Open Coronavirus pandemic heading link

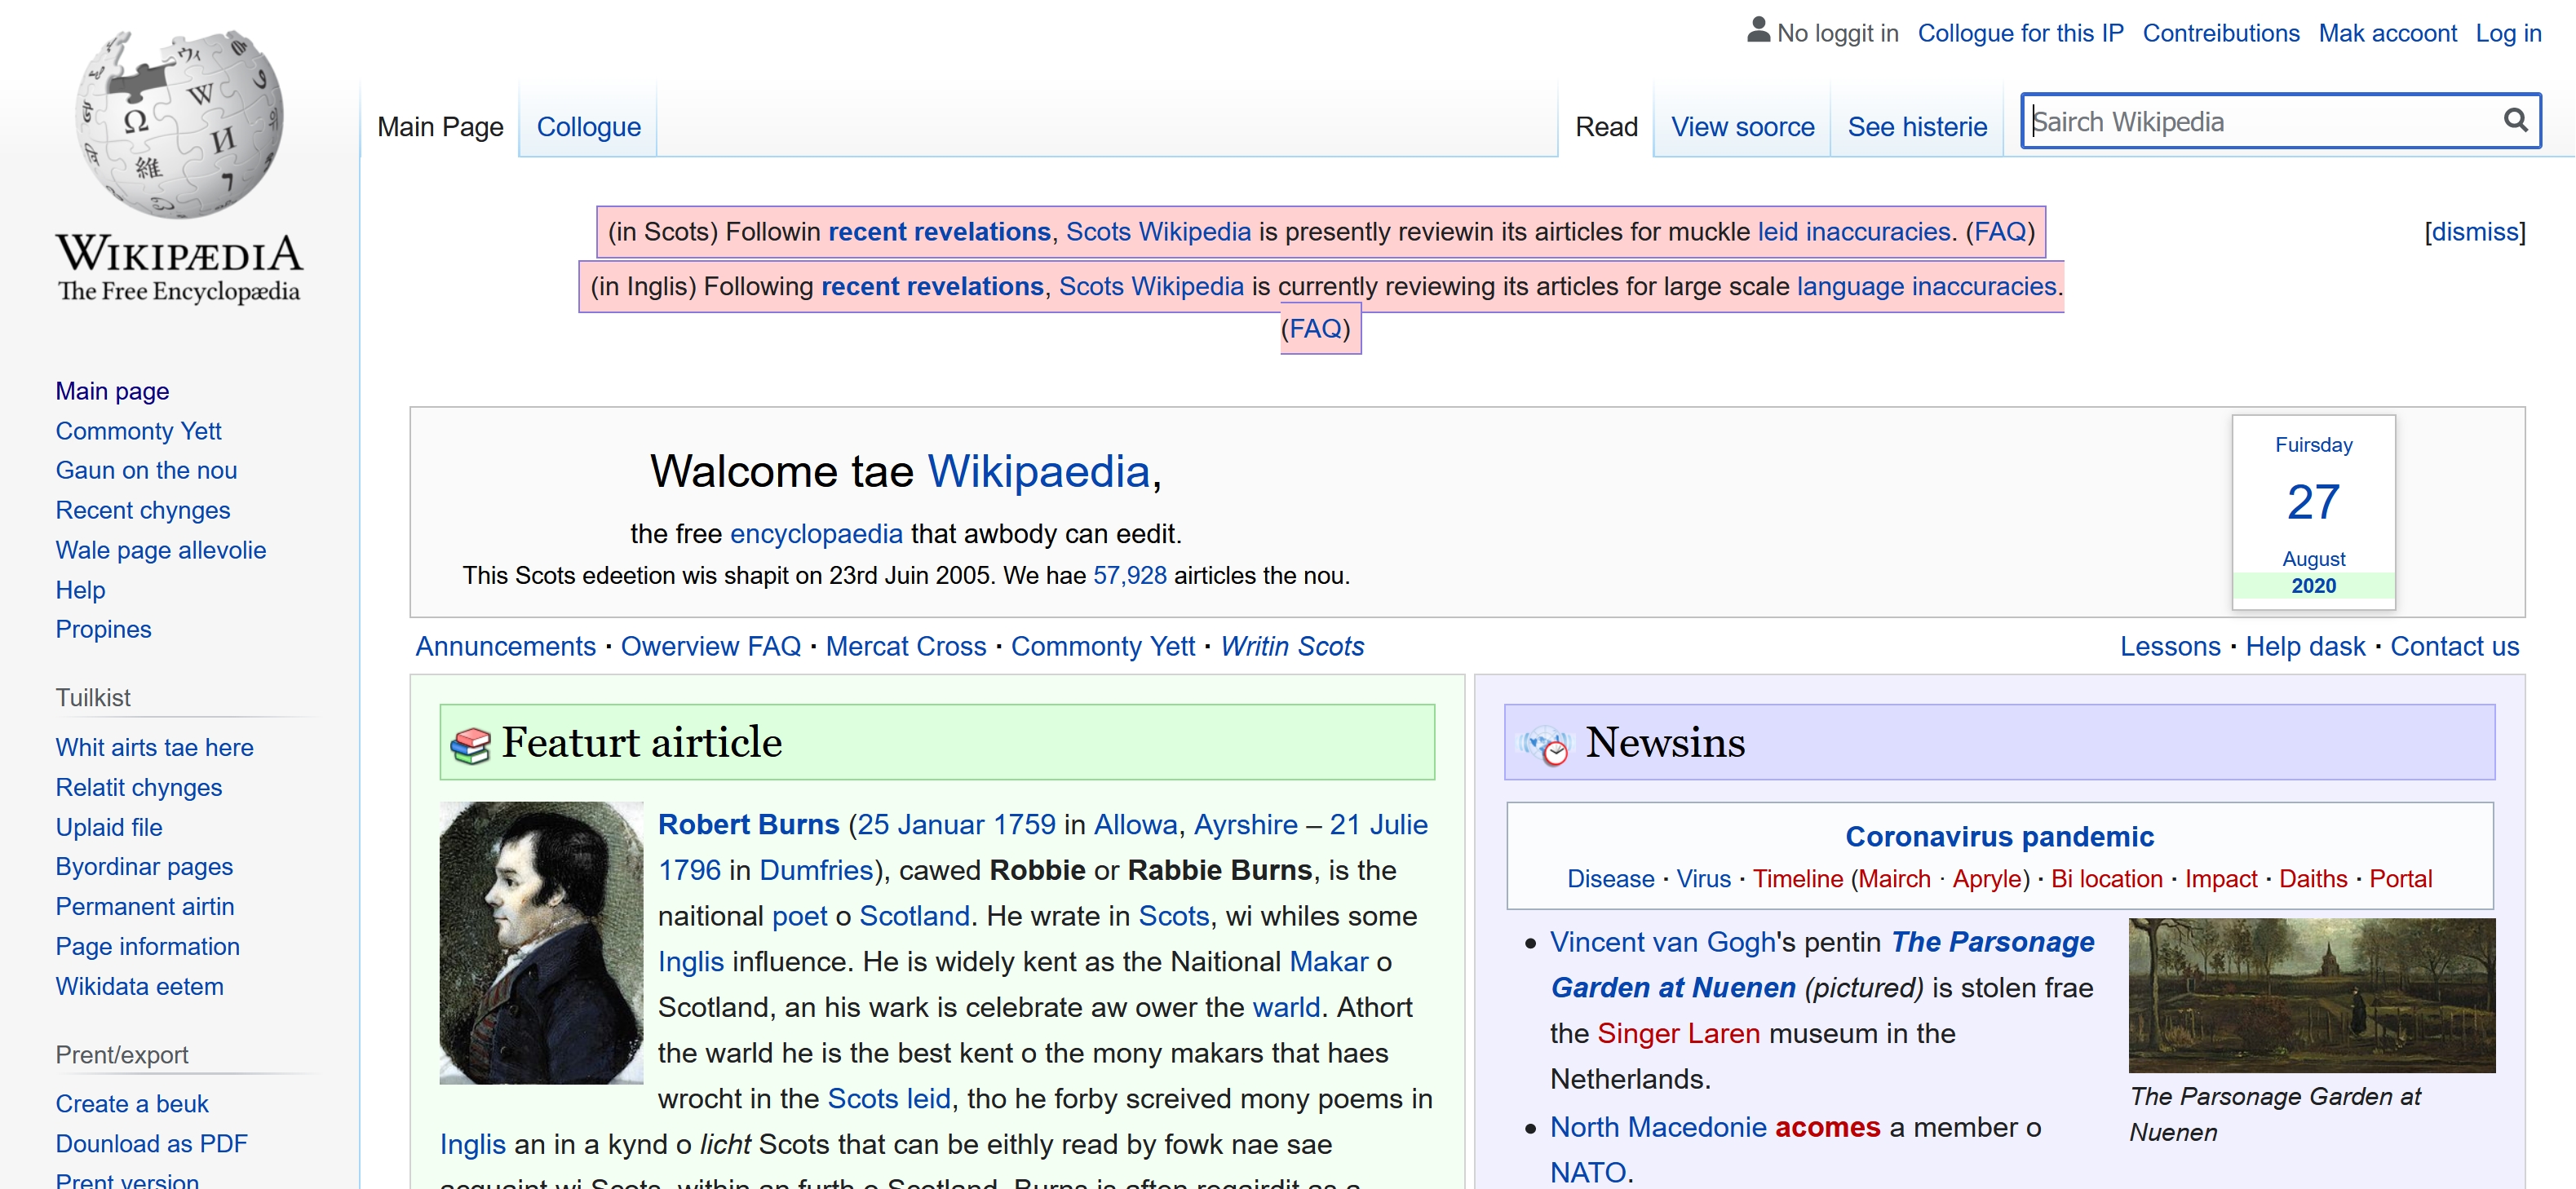[x=1999, y=836]
